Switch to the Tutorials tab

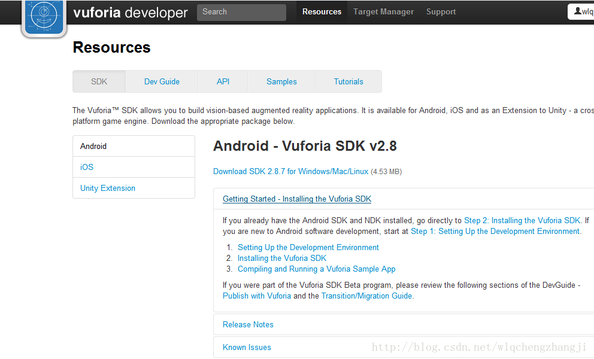(348, 81)
